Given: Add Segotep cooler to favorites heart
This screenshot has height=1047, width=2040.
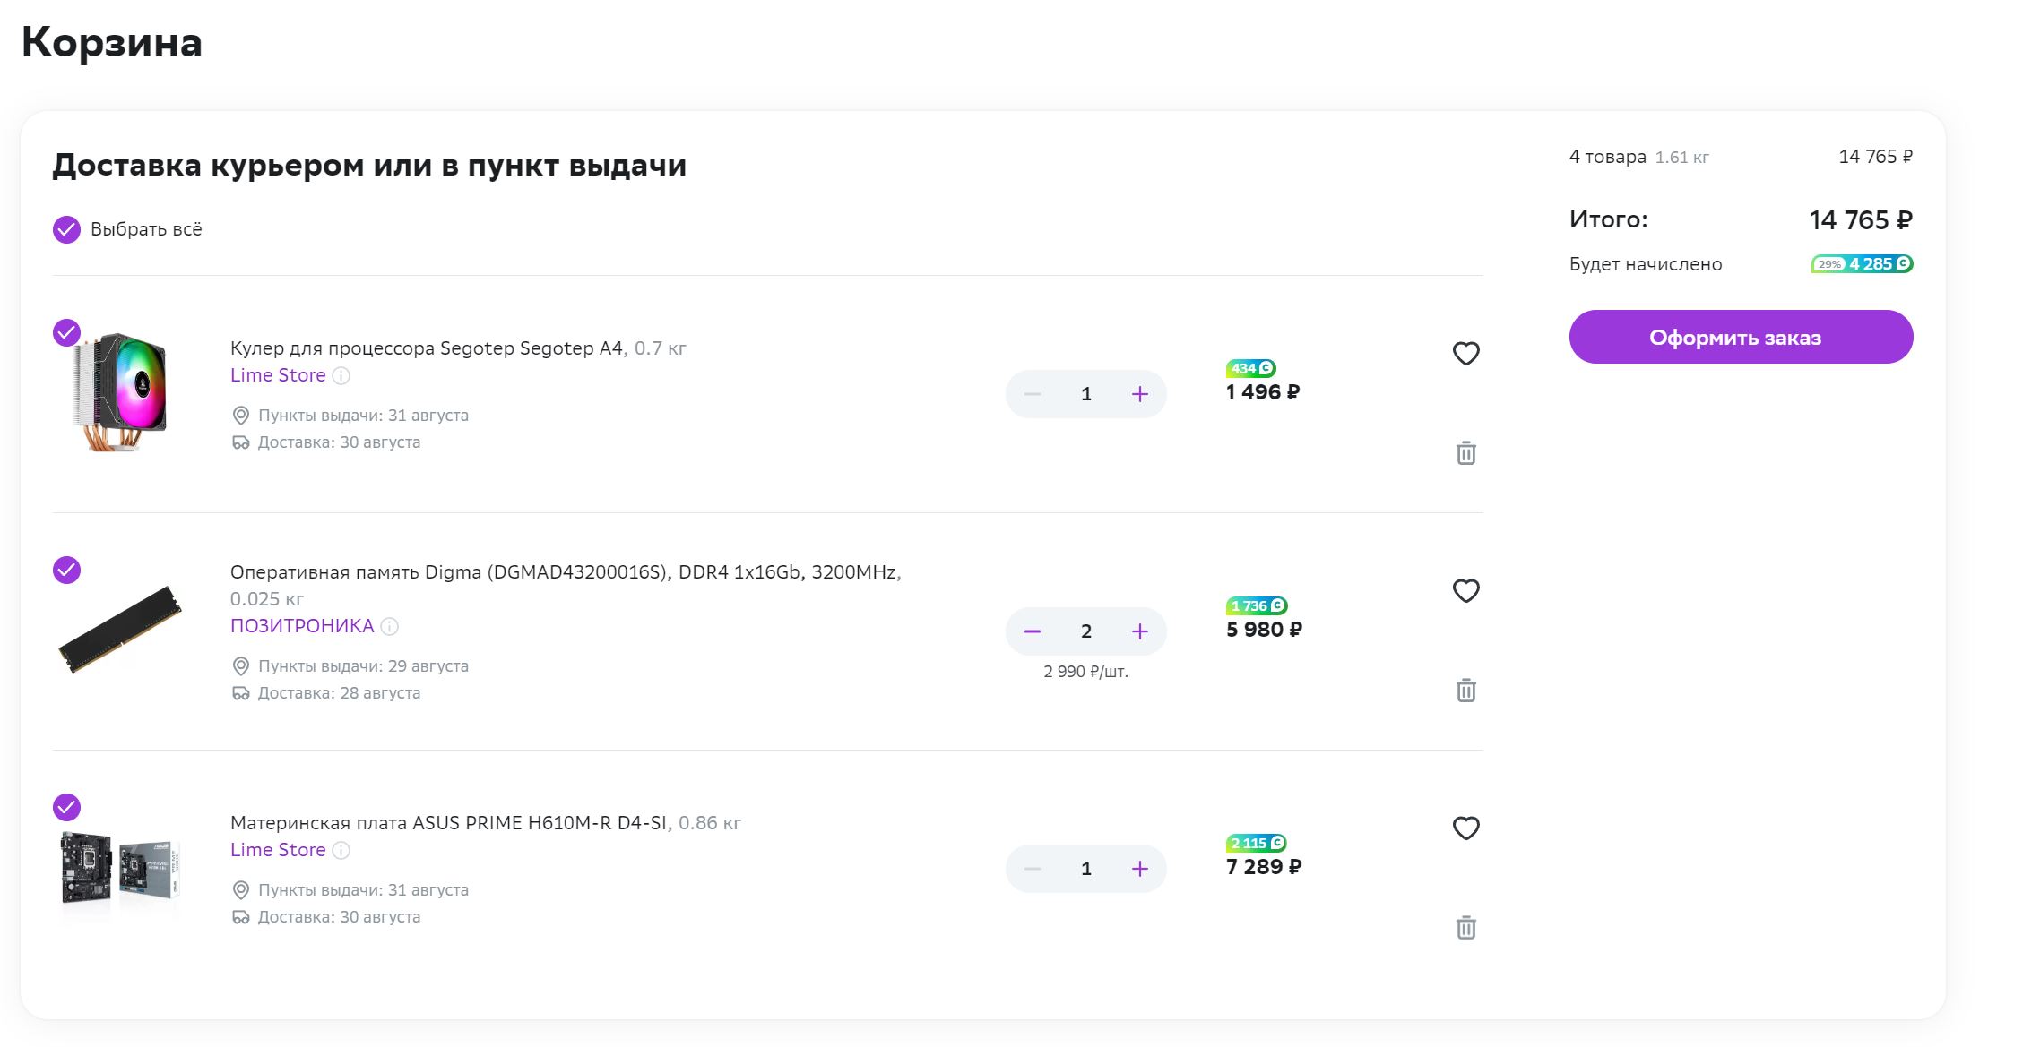Looking at the screenshot, I should [1465, 354].
